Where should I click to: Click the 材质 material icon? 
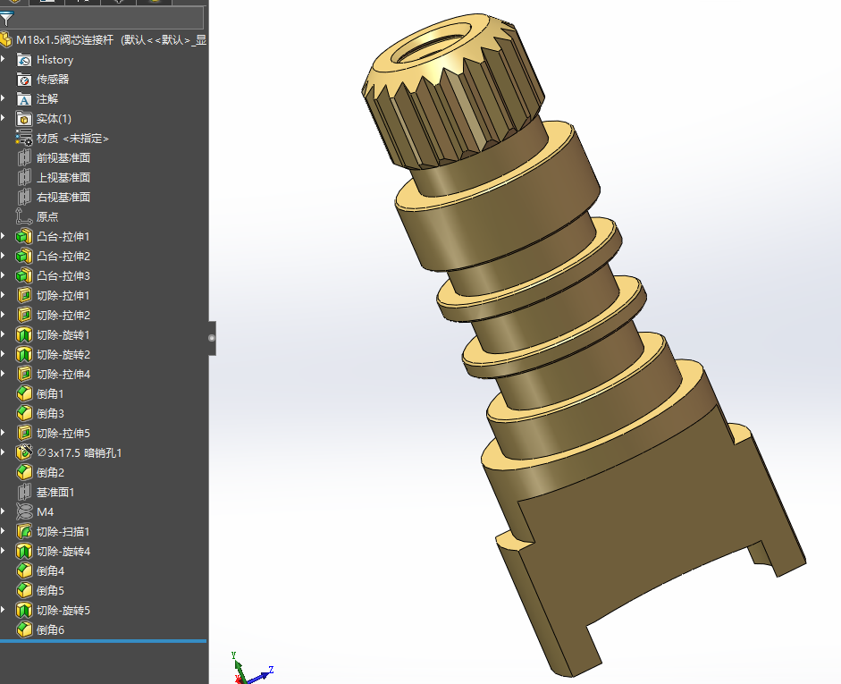[x=24, y=138]
